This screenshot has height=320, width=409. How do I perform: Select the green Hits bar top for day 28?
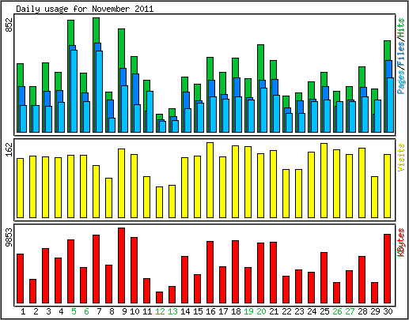(362, 76)
